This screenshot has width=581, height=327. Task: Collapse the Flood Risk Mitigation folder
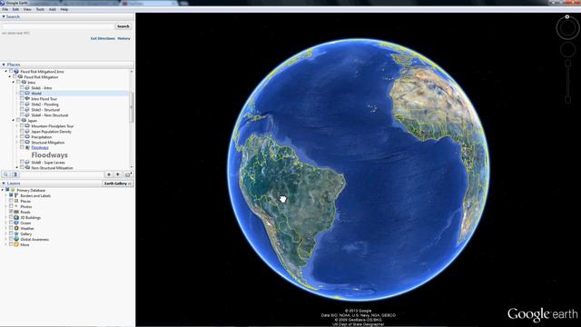[10, 76]
